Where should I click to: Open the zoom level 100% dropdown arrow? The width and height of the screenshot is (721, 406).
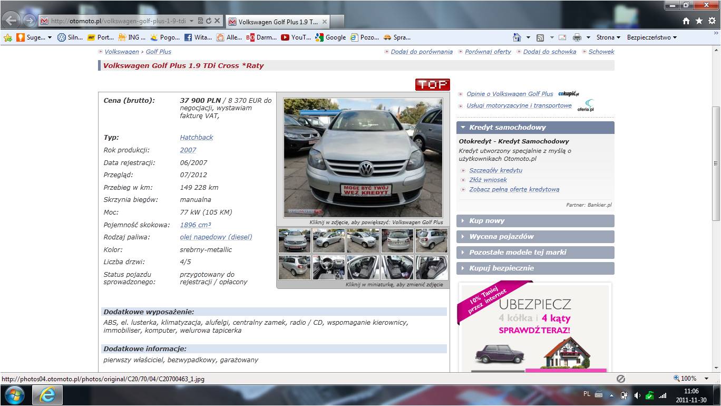click(x=707, y=379)
